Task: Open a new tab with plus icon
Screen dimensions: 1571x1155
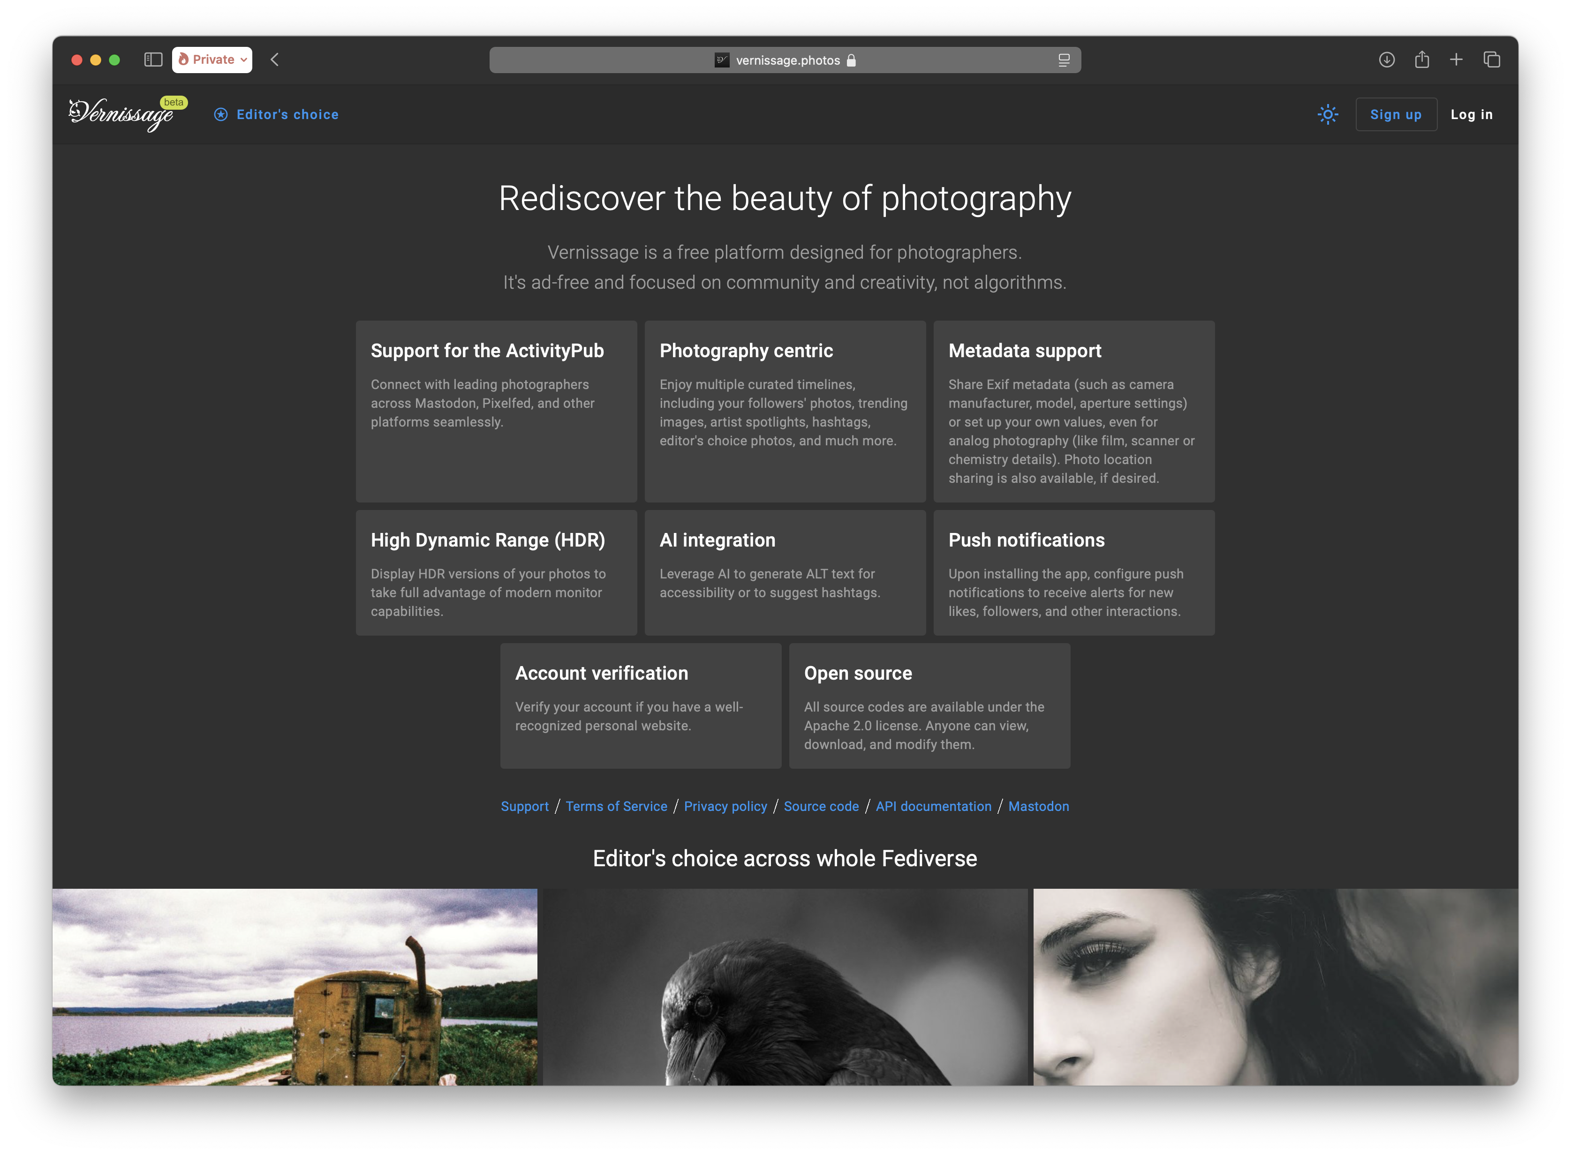Action: point(1456,60)
